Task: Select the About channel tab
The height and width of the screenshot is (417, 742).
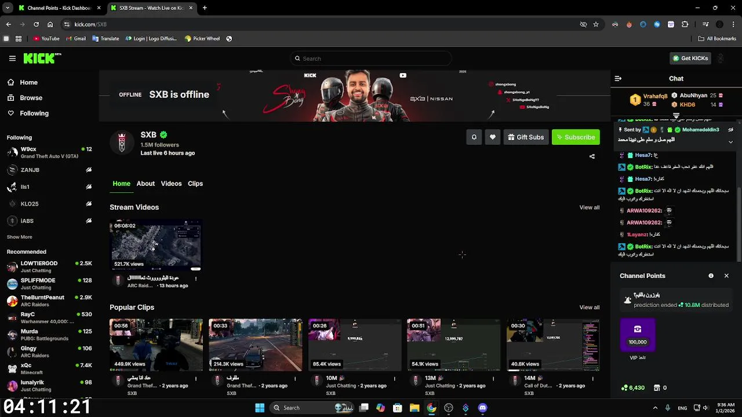Action: [x=146, y=184]
